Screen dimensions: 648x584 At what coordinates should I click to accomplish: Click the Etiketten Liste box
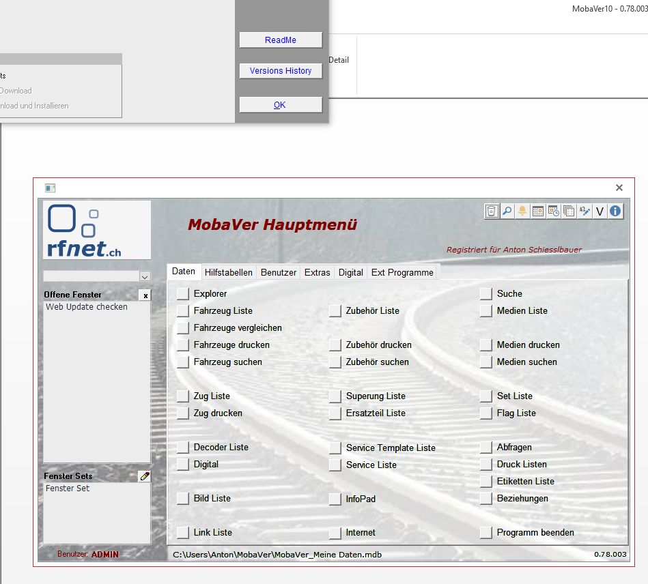(x=486, y=481)
